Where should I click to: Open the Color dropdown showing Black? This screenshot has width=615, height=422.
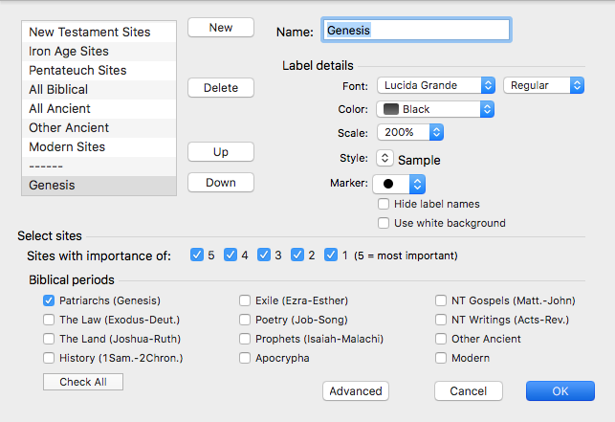point(435,109)
